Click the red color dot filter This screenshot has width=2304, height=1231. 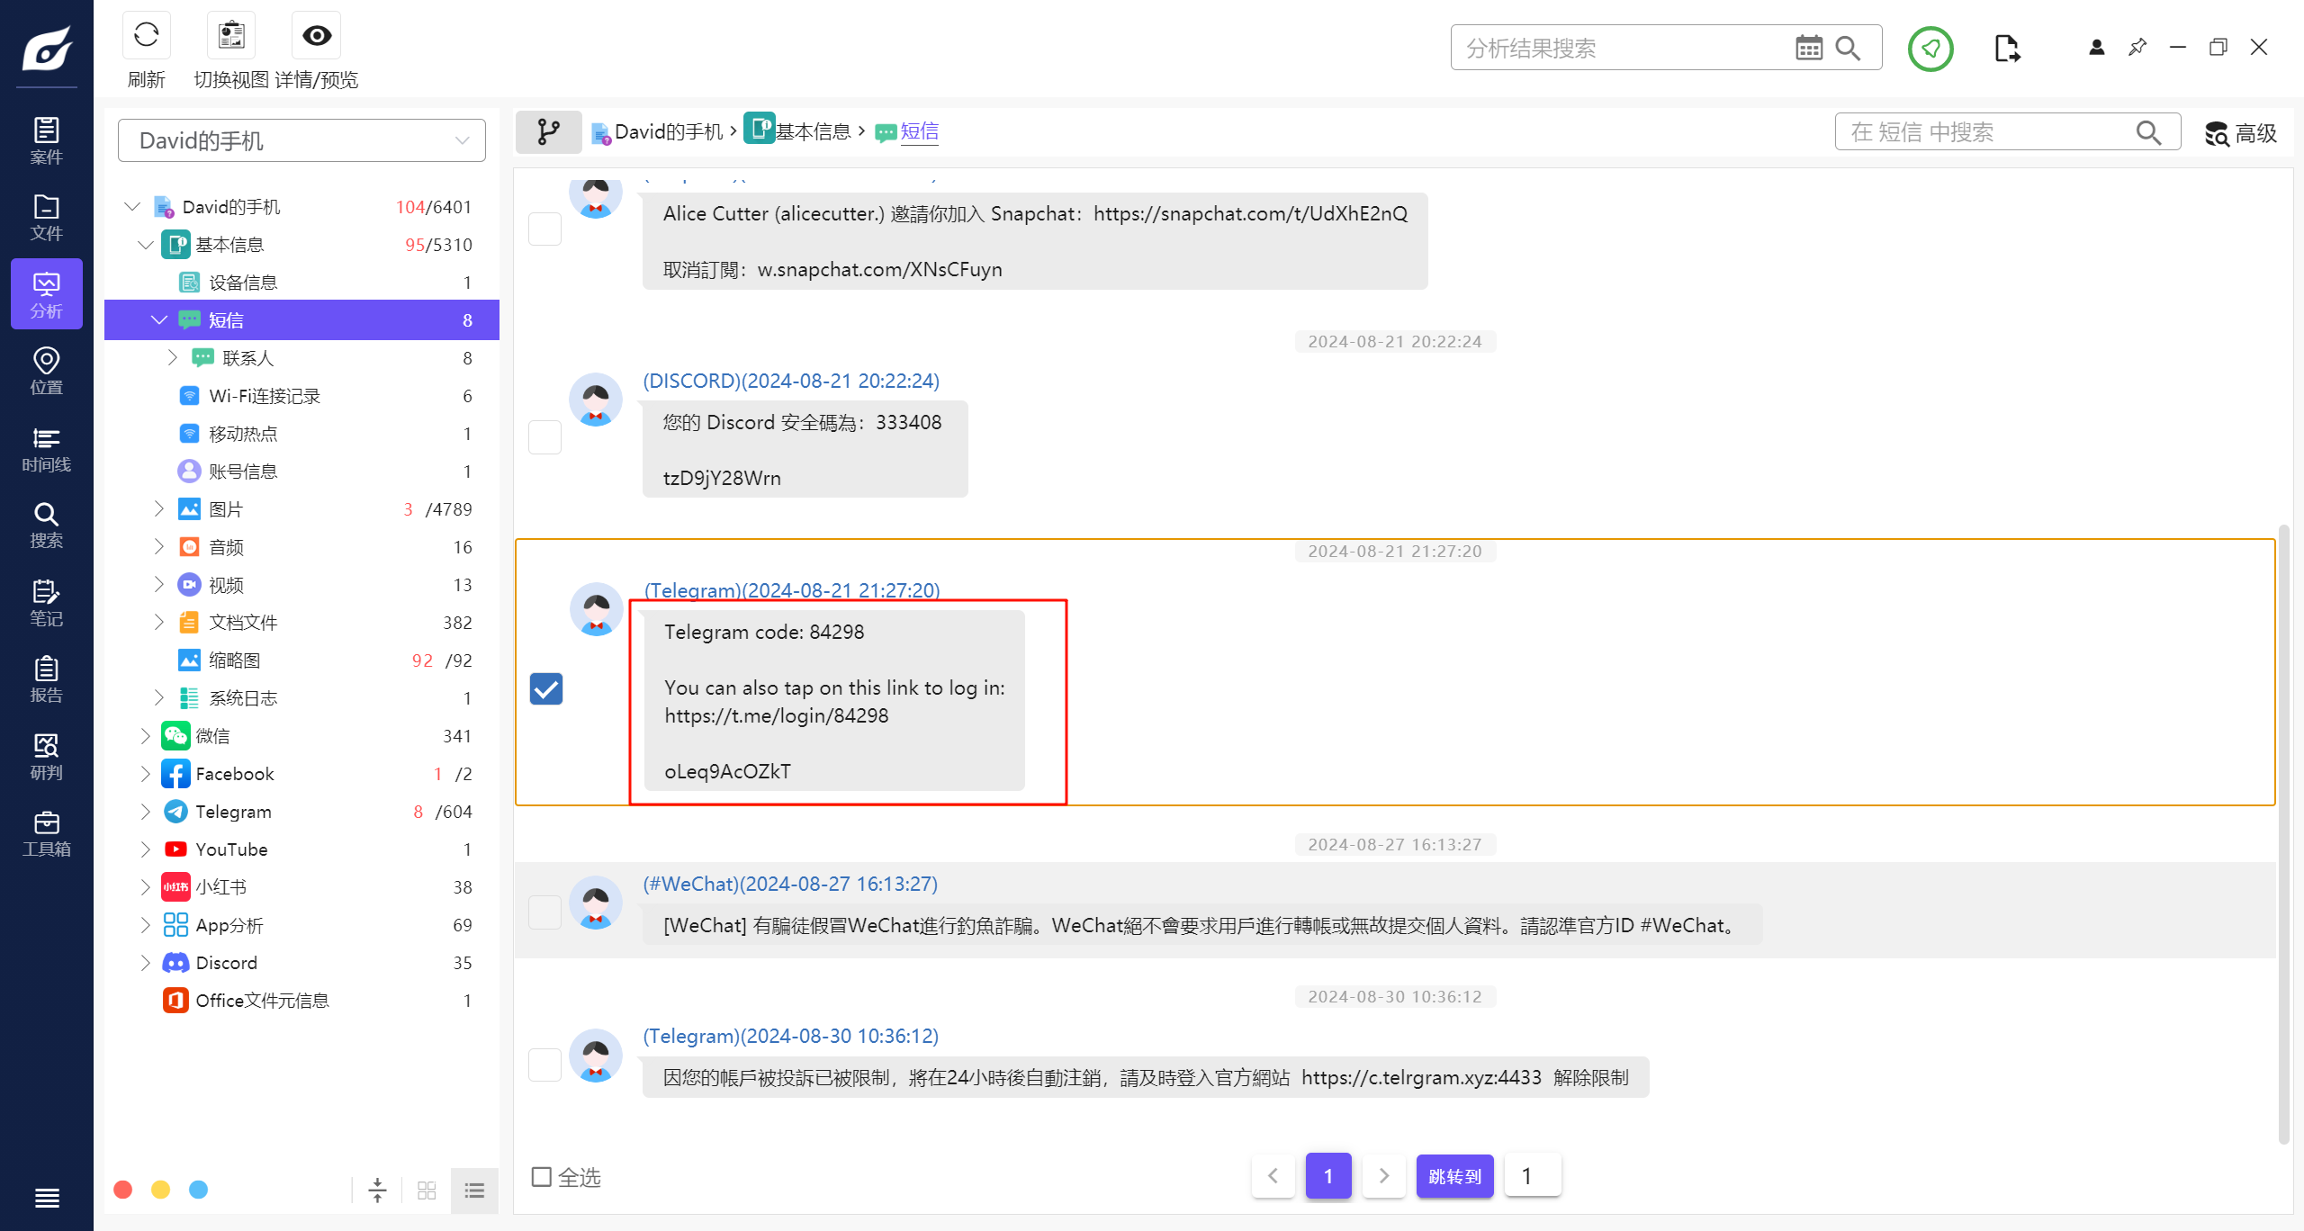pyautogui.click(x=123, y=1190)
